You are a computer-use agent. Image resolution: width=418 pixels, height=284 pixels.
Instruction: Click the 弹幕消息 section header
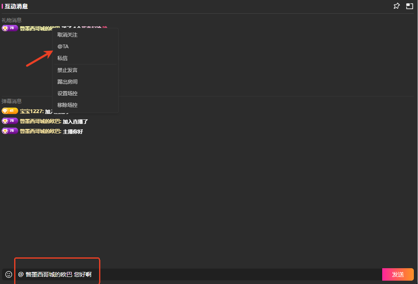click(12, 101)
